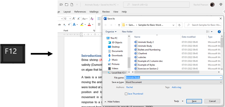Image resolution: width=225 pixels, height=107 pixels.
Task: Open the Tools dropdown beside Save
Action: (178, 101)
